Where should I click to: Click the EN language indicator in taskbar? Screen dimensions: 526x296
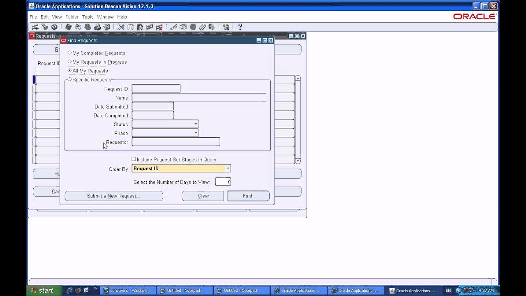click(x=448, y=290)
